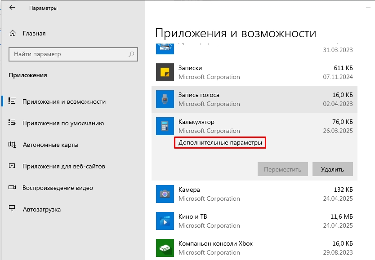Select the Калькулятор app name
Image resolution: width=375 pixels, height=260 pixels.
pos(196,122)
